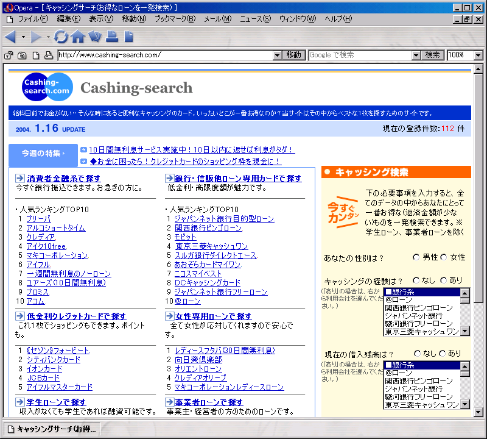This screenshot has height=439, width=487.
Task: Click the arrow icon beside 低金利クレジットカードで探す
Action: tap(20, 316)
